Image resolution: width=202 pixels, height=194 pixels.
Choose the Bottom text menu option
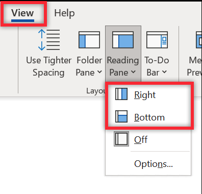pos(149,117)
